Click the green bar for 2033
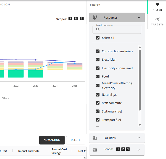 [x=35, y=74]
